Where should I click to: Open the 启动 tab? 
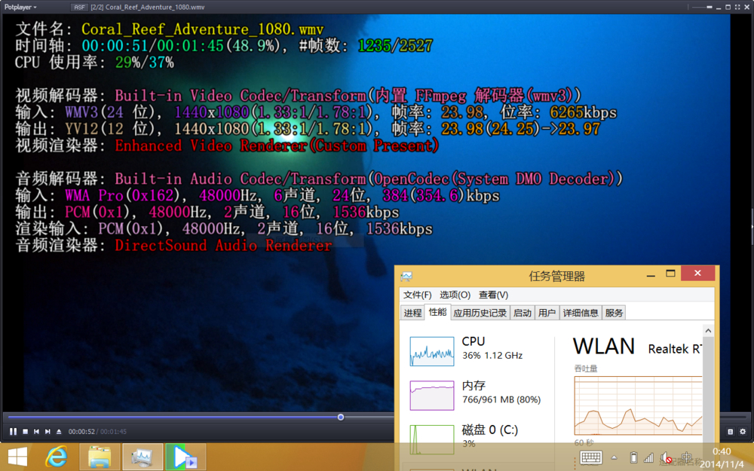(523, 313)
